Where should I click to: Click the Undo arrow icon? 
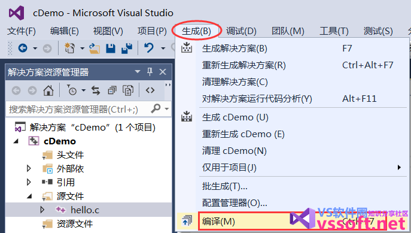point(148,48)
